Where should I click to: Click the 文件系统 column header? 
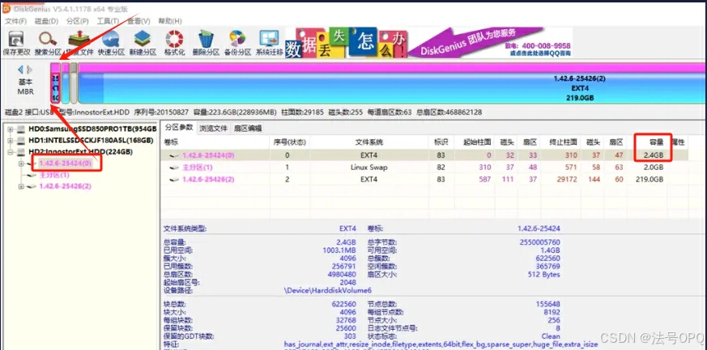(x=369, y=142)
